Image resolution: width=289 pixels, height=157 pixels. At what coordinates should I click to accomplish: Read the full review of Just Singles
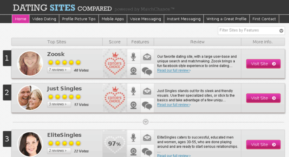tap(174, 105)
